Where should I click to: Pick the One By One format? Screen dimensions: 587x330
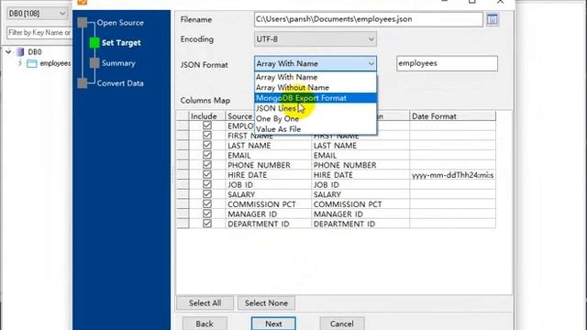[x=316, y=118]
